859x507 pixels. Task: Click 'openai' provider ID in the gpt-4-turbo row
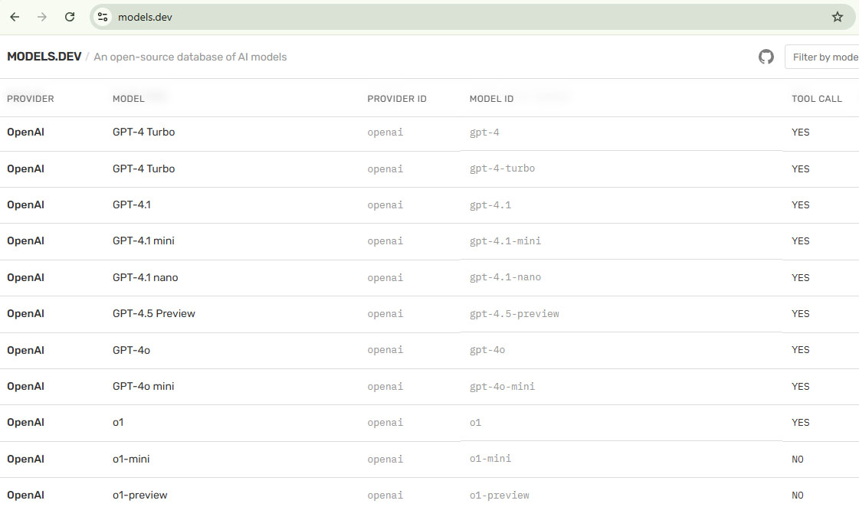pos(385,169)
